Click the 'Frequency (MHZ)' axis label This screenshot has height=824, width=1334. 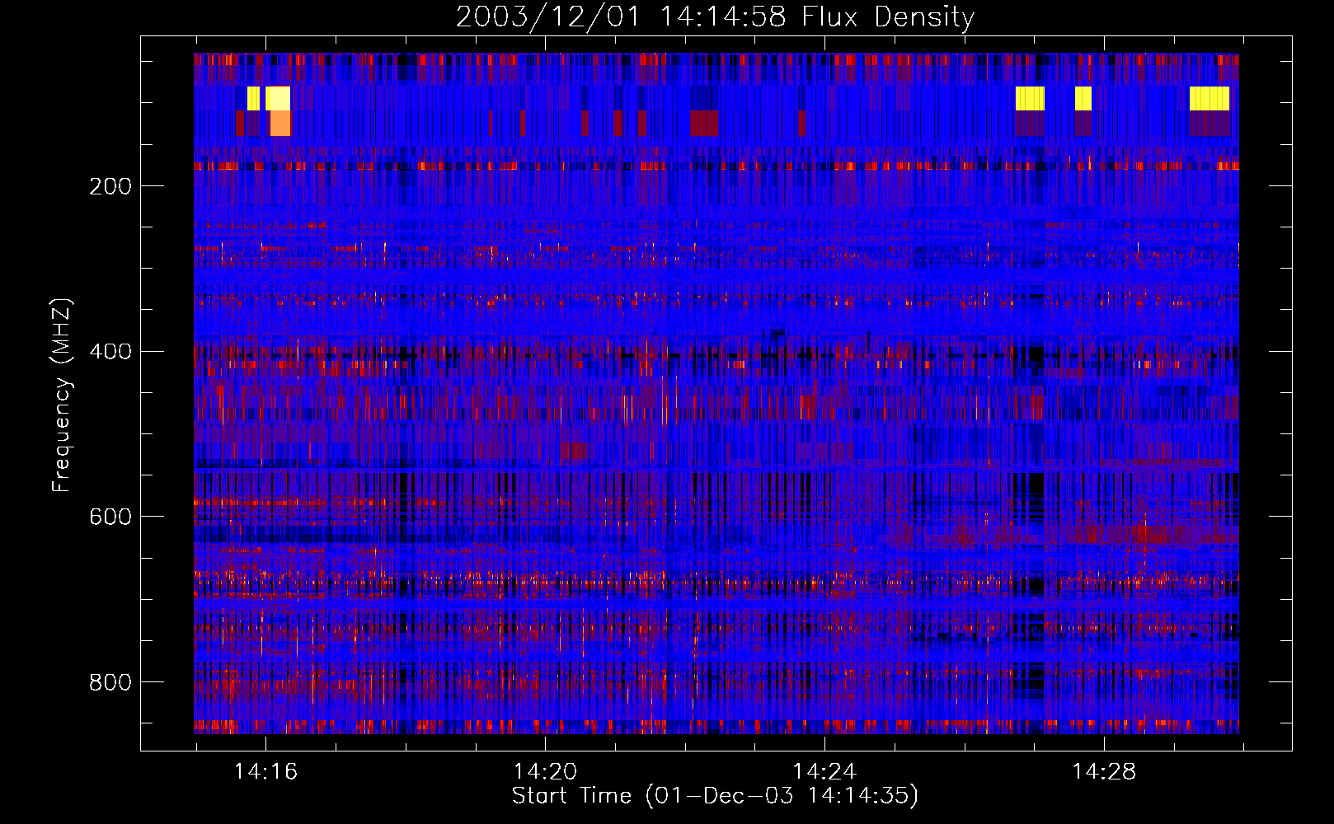coord(62,396)
